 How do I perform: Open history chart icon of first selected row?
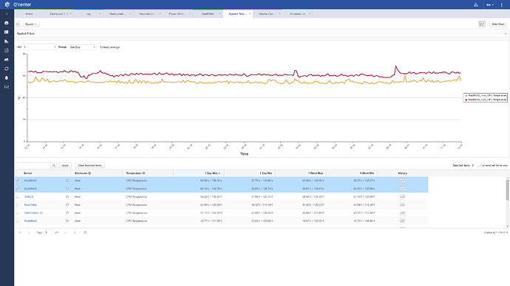click(x=402, y=181)
